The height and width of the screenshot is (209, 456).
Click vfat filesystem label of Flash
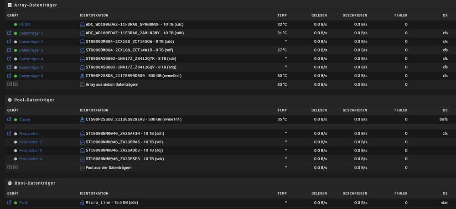[x=444, y=203]
